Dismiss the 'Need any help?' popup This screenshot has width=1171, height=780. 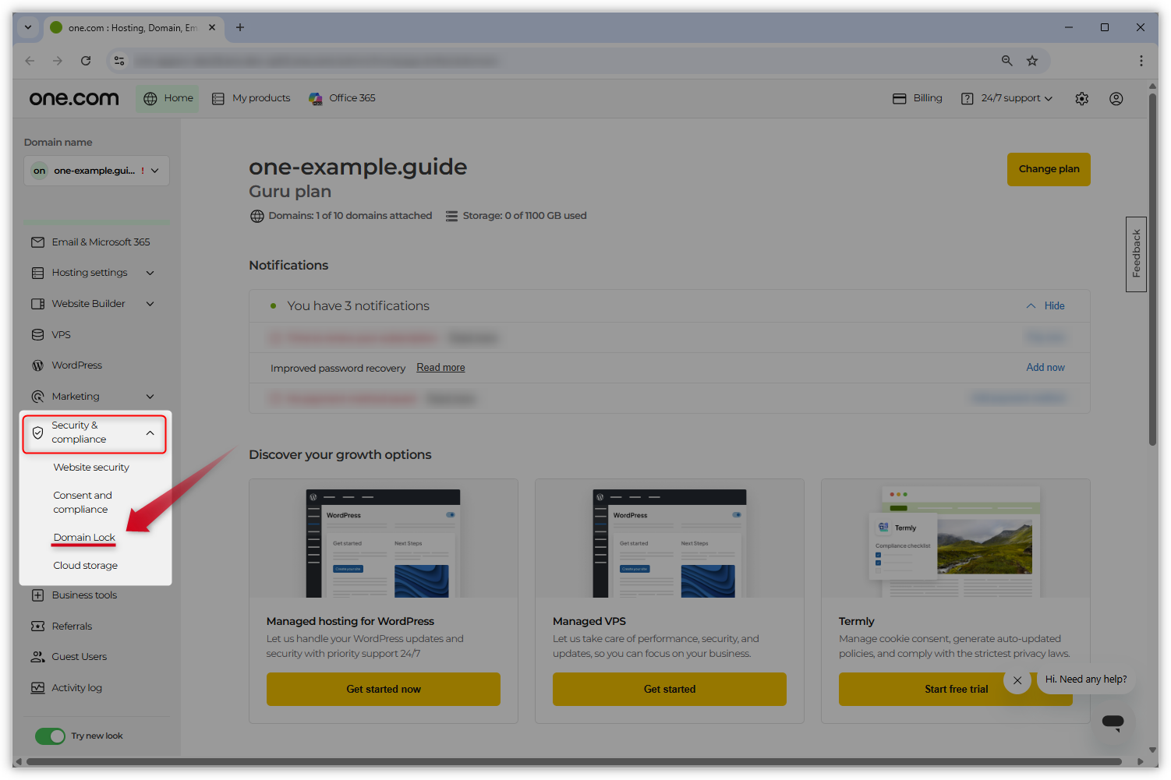[1017, 680]
